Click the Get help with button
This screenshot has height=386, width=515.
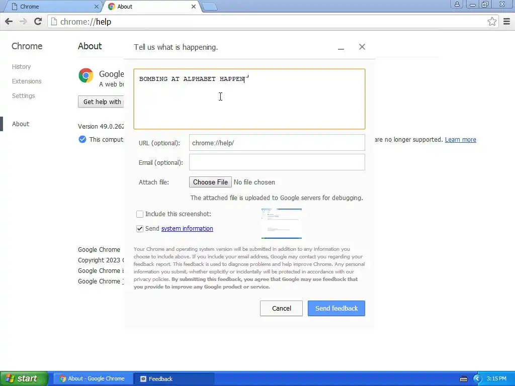[x=101, y=102]
